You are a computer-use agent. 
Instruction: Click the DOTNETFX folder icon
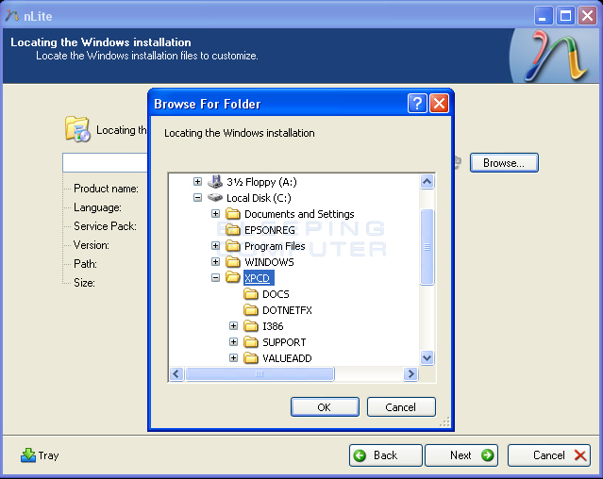[251, 310]
